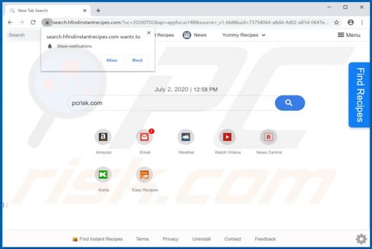Screen dimensions: 372x249
Task: Open the Terms footer link
Action: 142,239
